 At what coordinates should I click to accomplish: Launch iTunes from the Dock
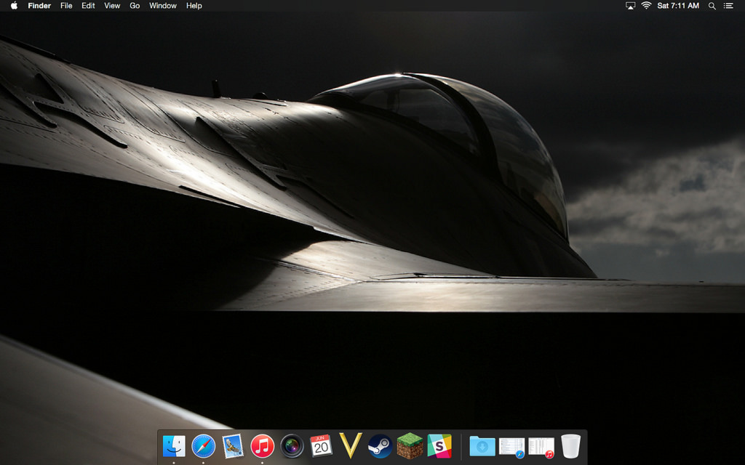[262, 445]
